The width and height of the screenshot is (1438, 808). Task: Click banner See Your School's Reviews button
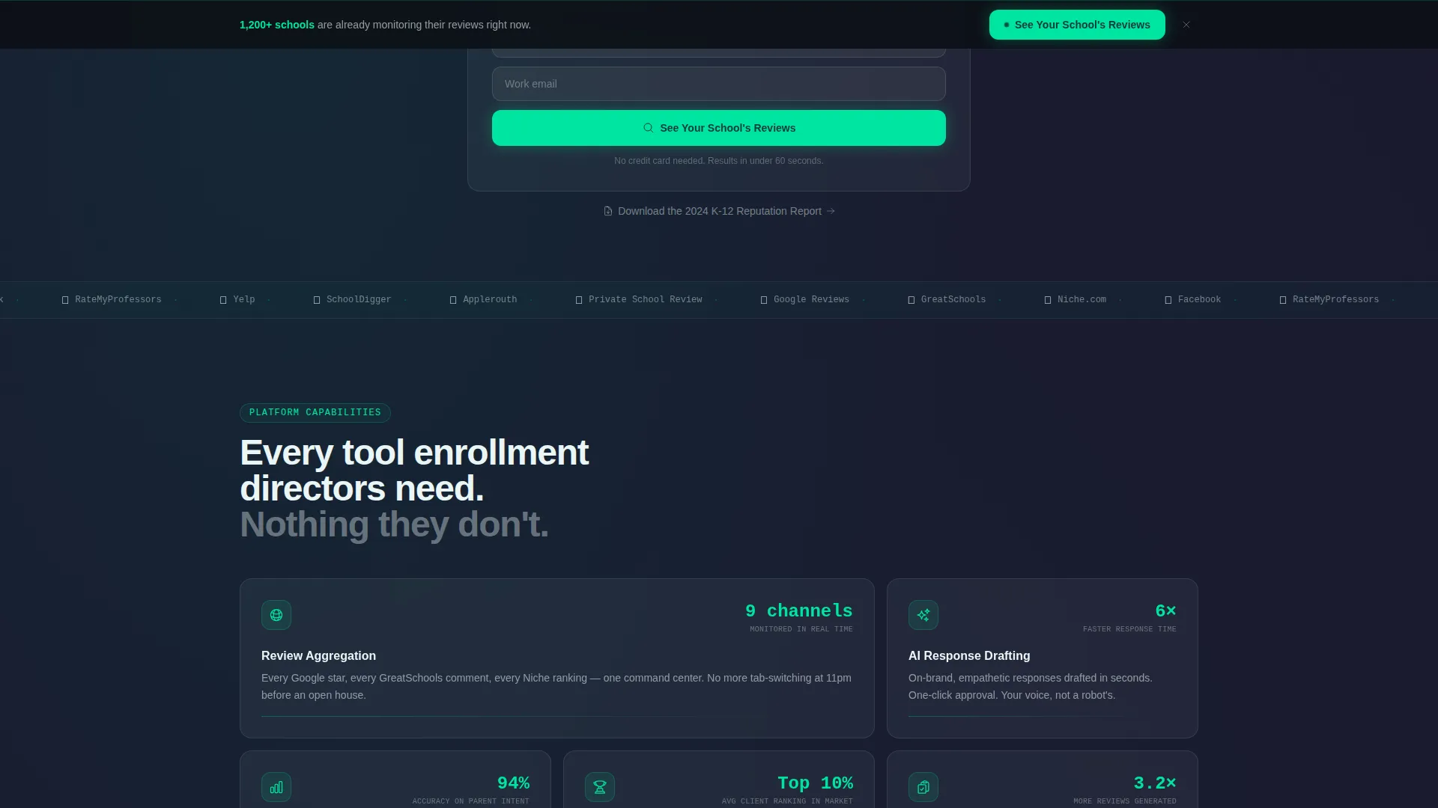[x=1077, y=25]
